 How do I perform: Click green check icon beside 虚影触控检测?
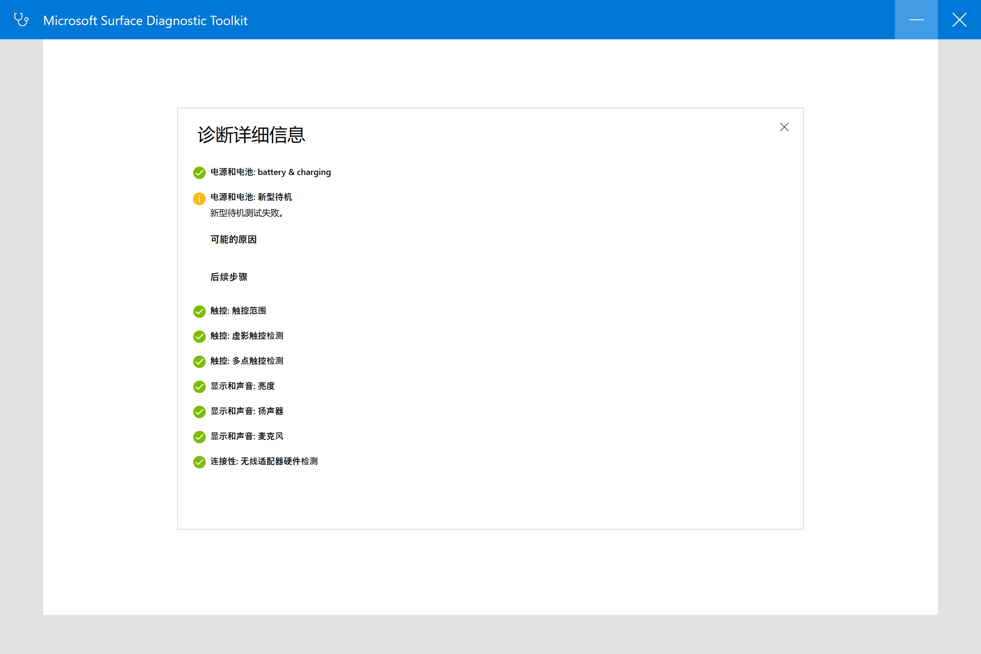(199, 337)
